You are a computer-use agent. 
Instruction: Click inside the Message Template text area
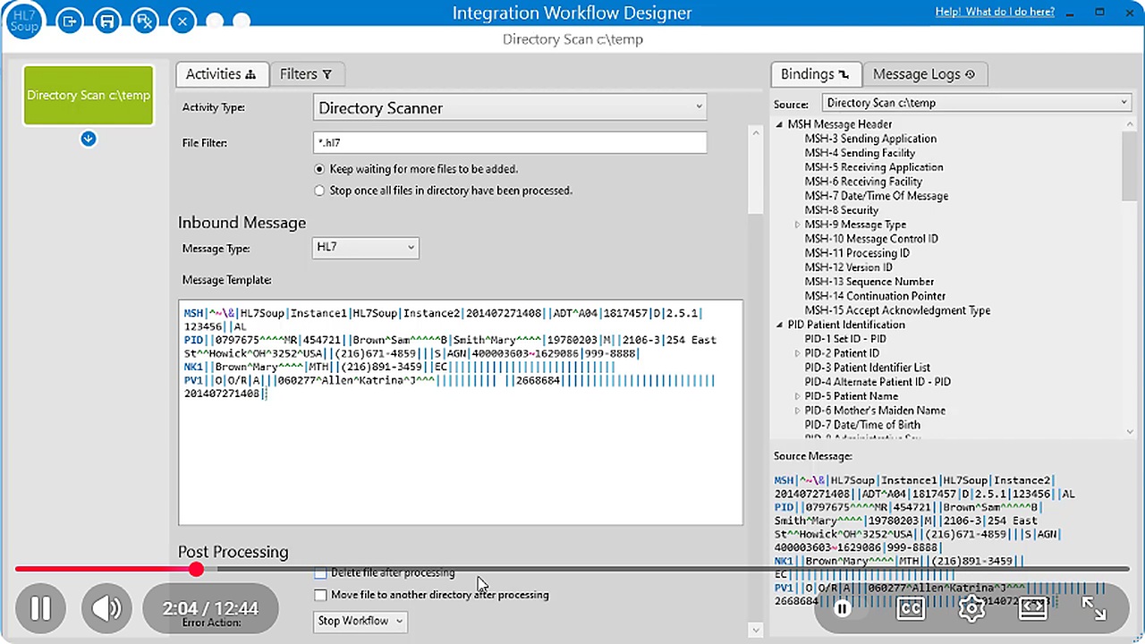point(461,412)
